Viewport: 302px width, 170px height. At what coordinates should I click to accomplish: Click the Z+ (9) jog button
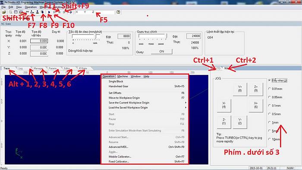pos(256,89)
